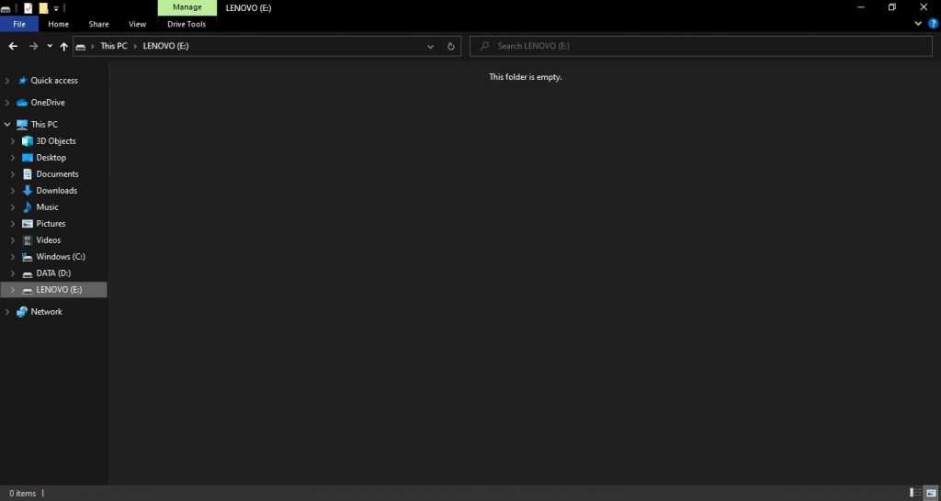The width and height of the screenshot is (941, 501).
Task: Click the Refresh button by address bar
Action: click(x=451, y=46)
